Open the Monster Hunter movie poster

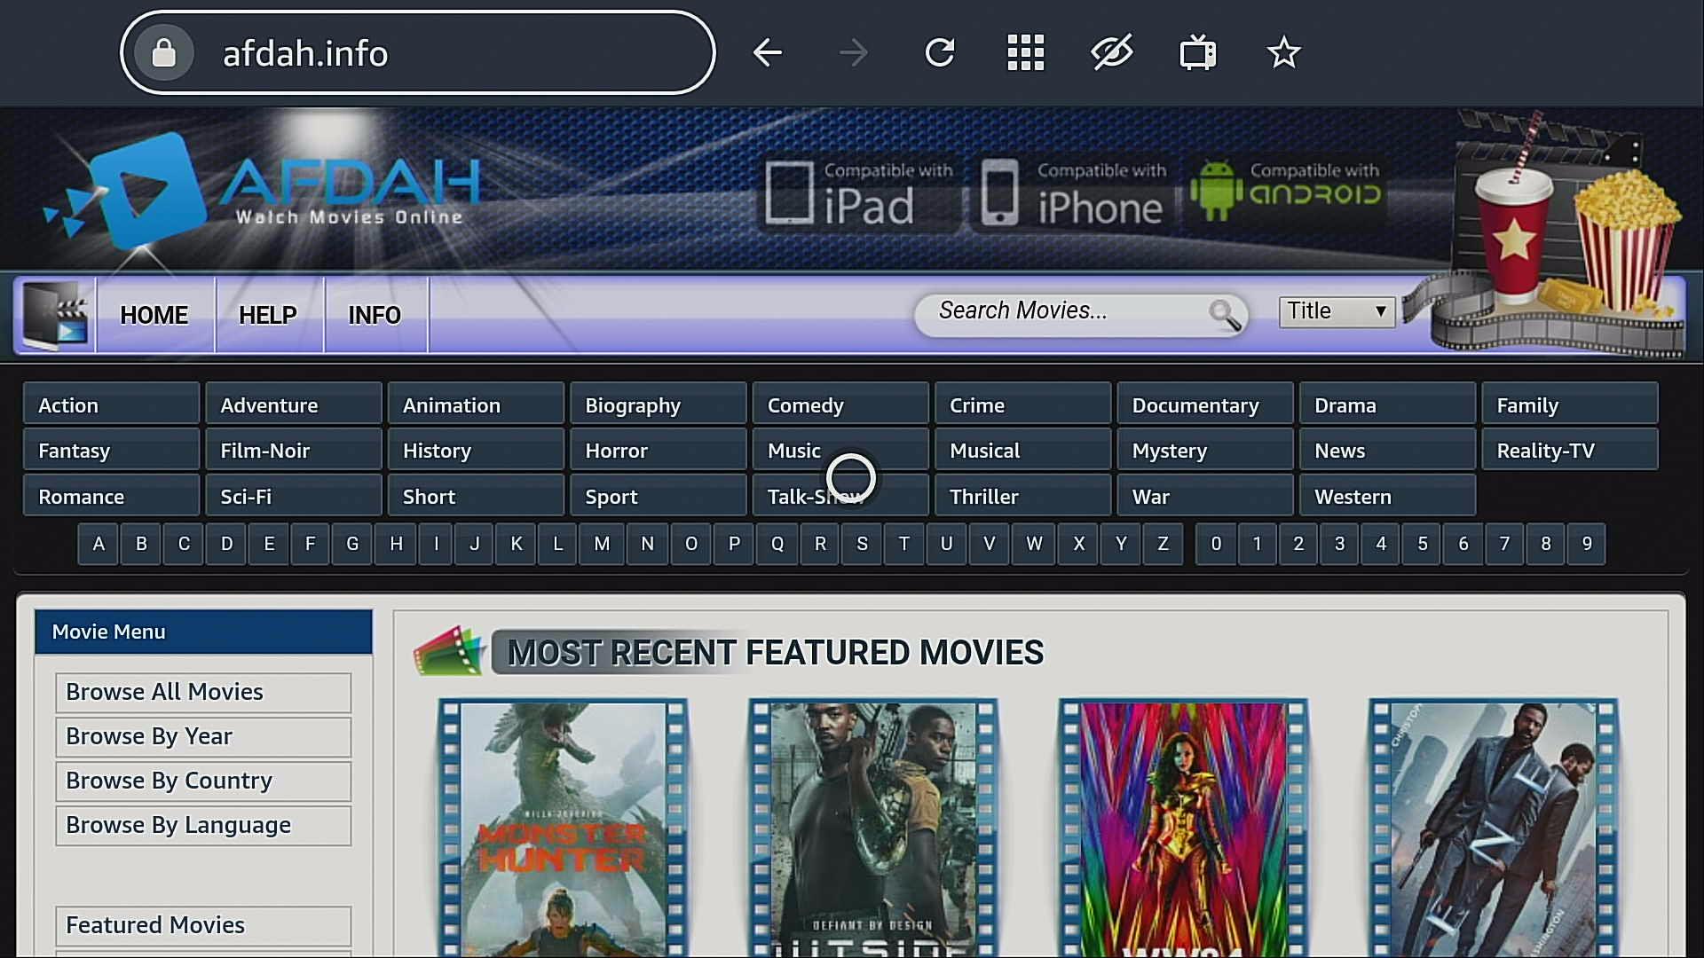(x=563, y=829)
